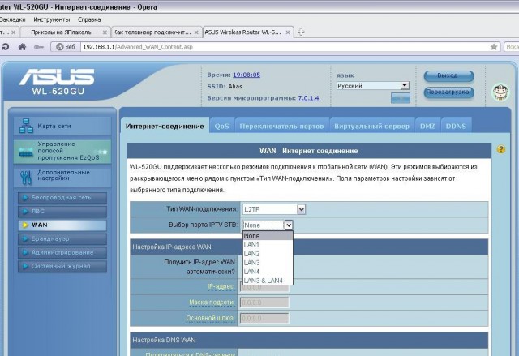Viewport: 519px width, 356px height.
Task: Click the IP-адрес input field
Action: pyautogui.click(x=264, y=287)
